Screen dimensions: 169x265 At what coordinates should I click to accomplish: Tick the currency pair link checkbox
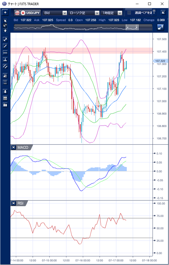(x=129, y=13)
